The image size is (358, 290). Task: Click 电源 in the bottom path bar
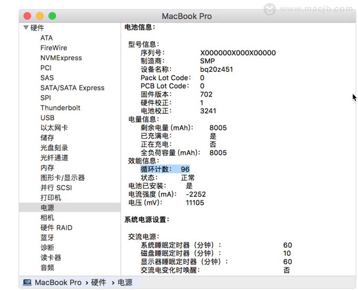(125, 283)
